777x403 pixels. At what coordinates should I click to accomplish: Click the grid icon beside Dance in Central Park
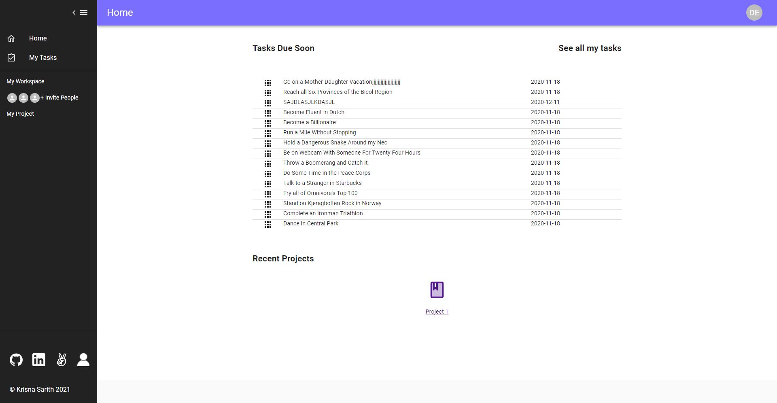[x=268, y=224]
